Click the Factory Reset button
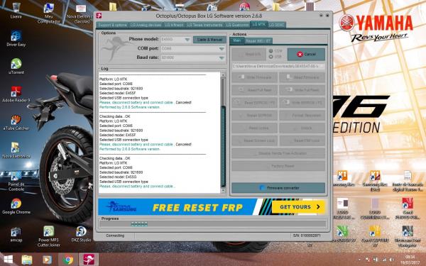The width and height of the screenshot is (426, 266). (x=278, y=166)
